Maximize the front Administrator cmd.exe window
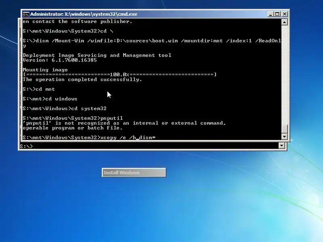Screen dimensions: 323x242 [x=277, y=14]
